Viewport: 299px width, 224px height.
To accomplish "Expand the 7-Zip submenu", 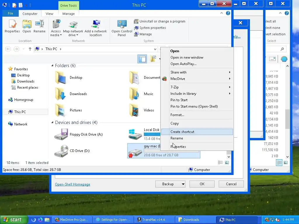I will pyautogui.click(x=197, y=87).
